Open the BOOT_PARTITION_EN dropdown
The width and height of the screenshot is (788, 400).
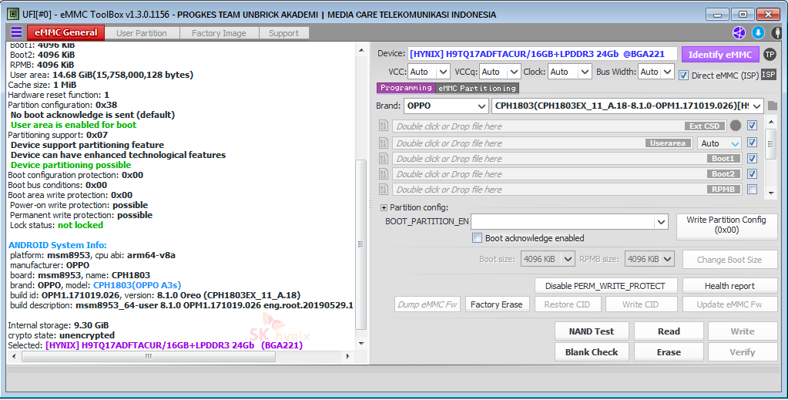pyautogui.click(x=569, y=221)
